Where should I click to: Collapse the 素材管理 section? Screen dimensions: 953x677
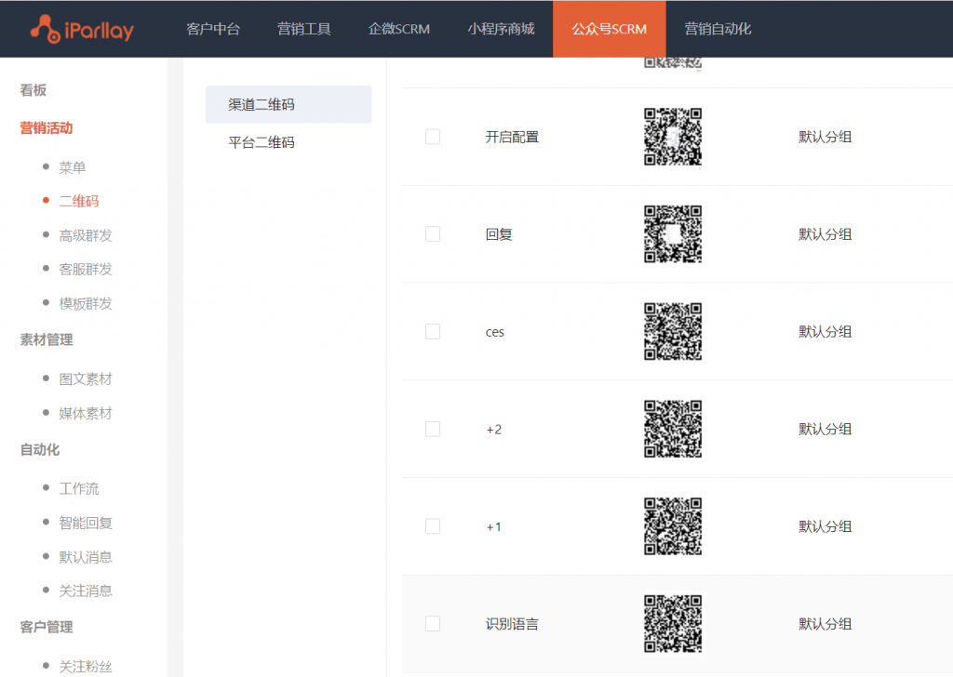pyautogui.click(x=47, y=340)
